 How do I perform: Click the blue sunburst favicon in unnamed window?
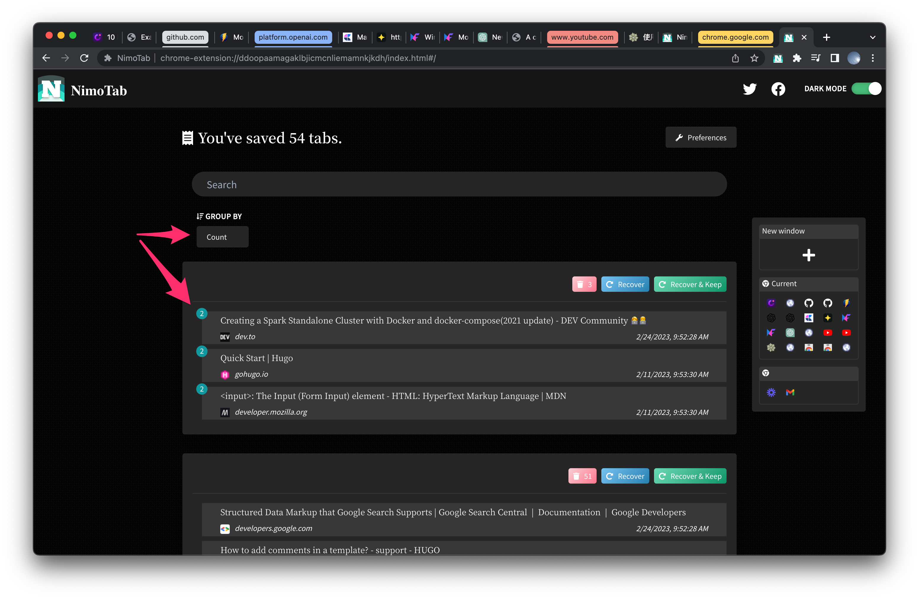pos(771,392)
